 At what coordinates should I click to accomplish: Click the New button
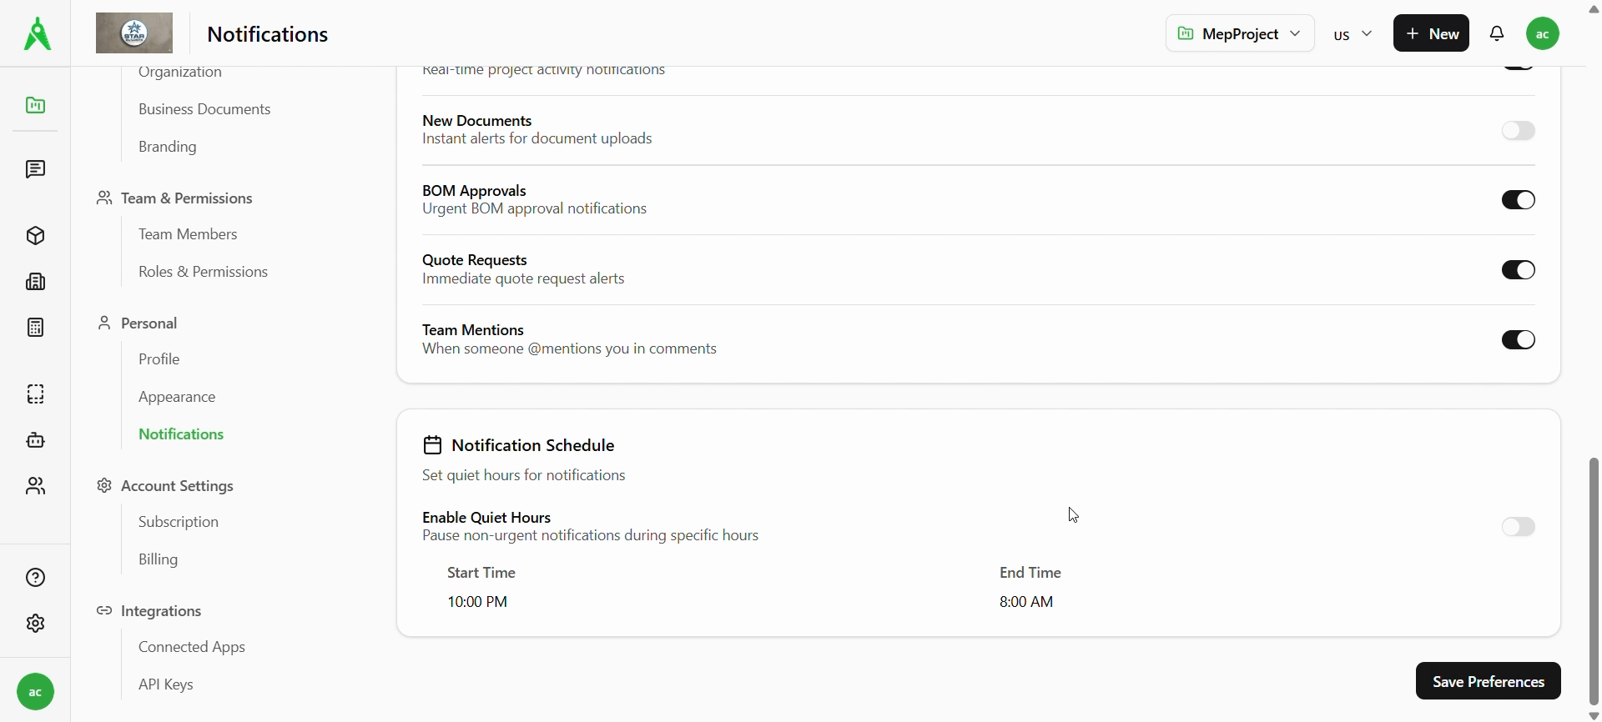coord(1431,34)
